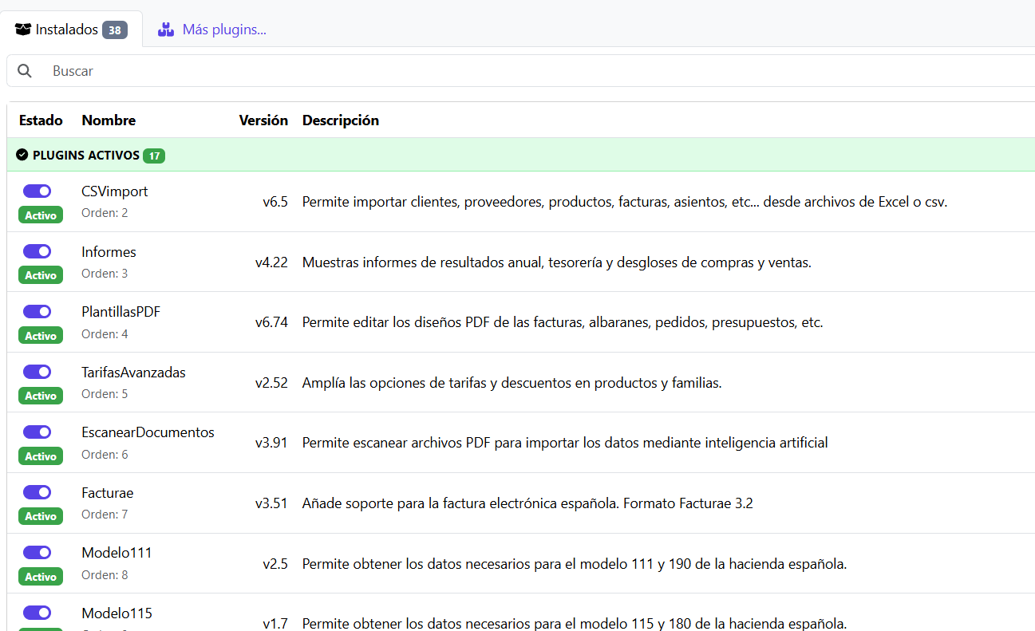Click the Activo badge for Modelo111
The image size is (1035, 631).
pos(41,577)
